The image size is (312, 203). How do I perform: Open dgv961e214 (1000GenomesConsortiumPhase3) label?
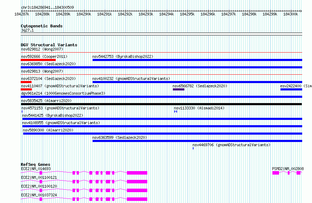(63, 93)
